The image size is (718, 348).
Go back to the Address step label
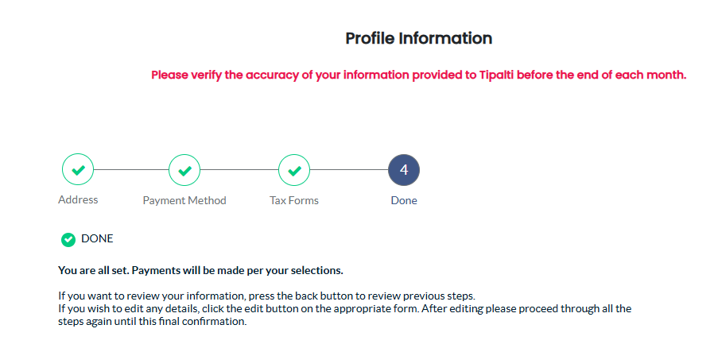(78, 199)
